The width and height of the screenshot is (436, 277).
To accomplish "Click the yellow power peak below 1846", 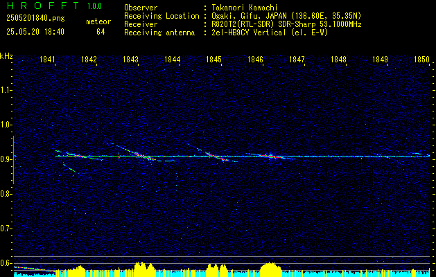I will 270,269.
